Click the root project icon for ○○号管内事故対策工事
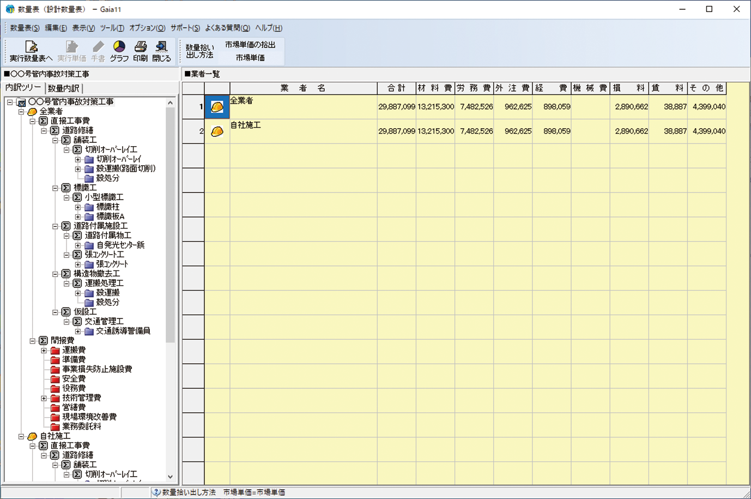The width and height of the screenshot is (751, 499). click(x=21, y=102)
